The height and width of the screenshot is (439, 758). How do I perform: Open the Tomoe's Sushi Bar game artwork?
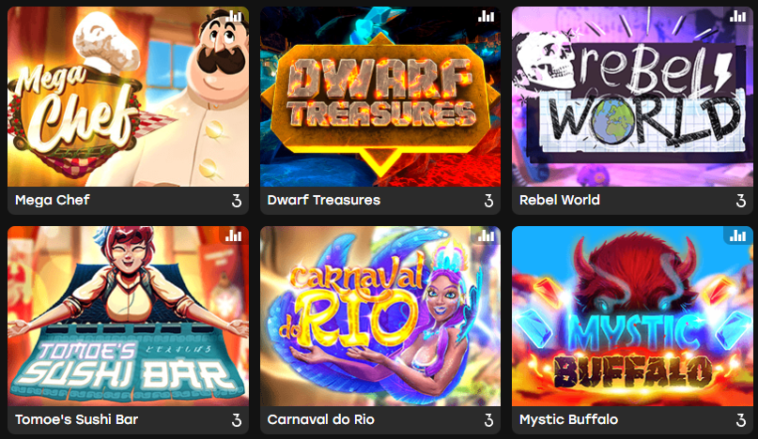[x=128, y=316]
